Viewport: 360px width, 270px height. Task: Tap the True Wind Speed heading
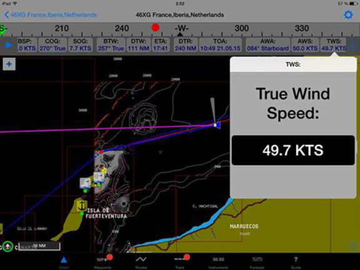(293, 103)
